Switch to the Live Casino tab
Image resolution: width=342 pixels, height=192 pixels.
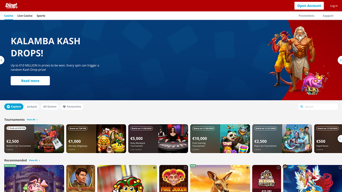(25, 16)
